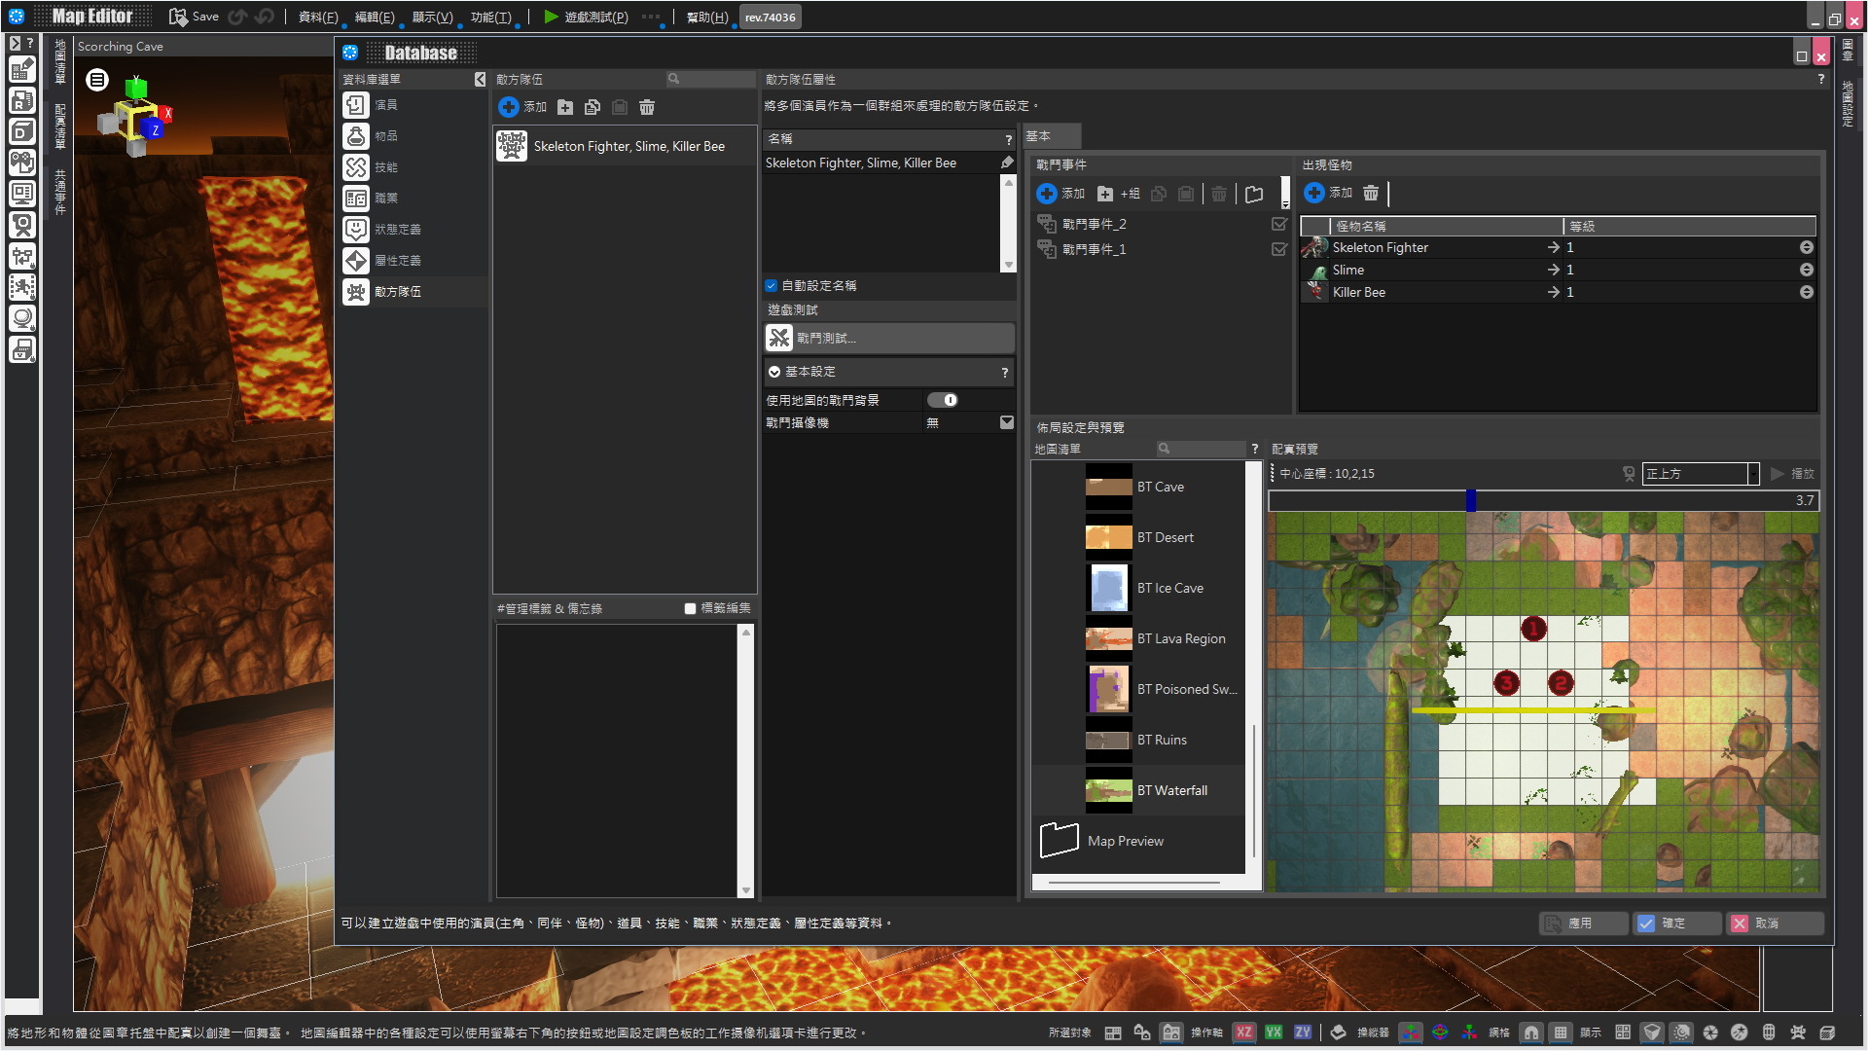Click the 確定 confirm button
Viewport: 1868px width, 1051px height.
(1673, 923)
